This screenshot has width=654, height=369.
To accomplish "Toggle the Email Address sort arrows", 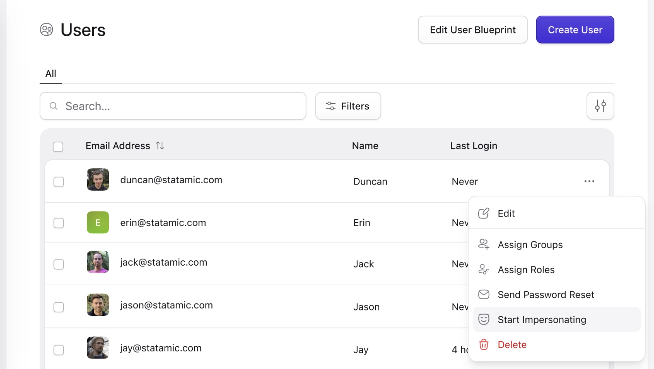I will [x=160, y=146].
